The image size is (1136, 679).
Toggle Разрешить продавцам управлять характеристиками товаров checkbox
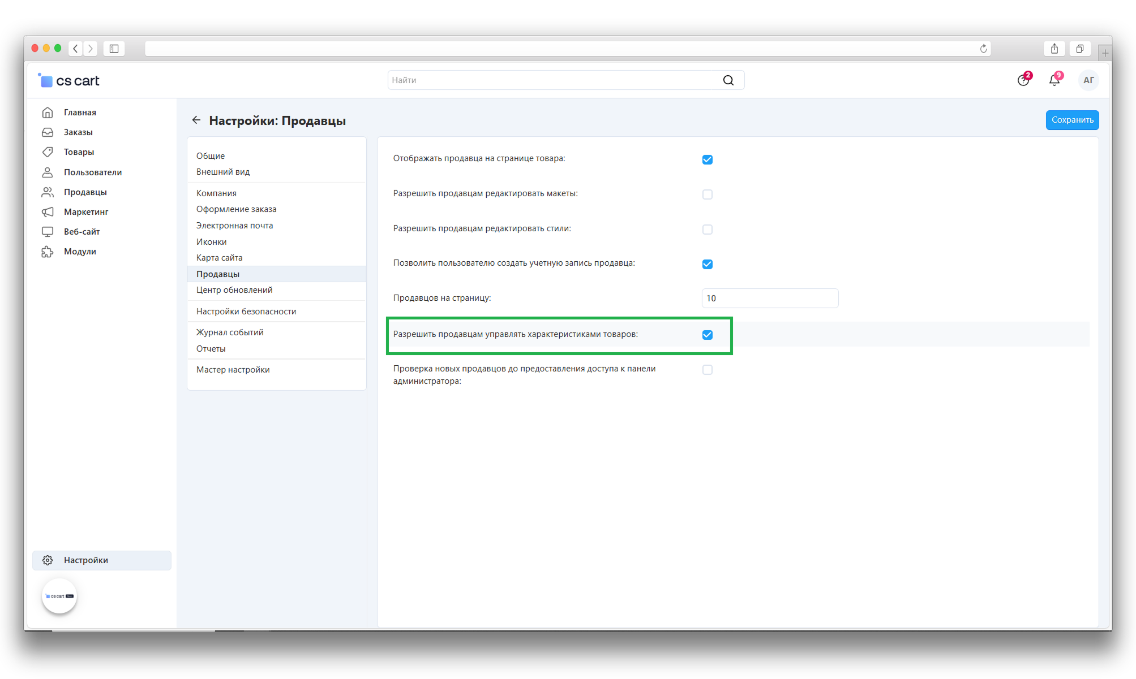click(707, 335)
